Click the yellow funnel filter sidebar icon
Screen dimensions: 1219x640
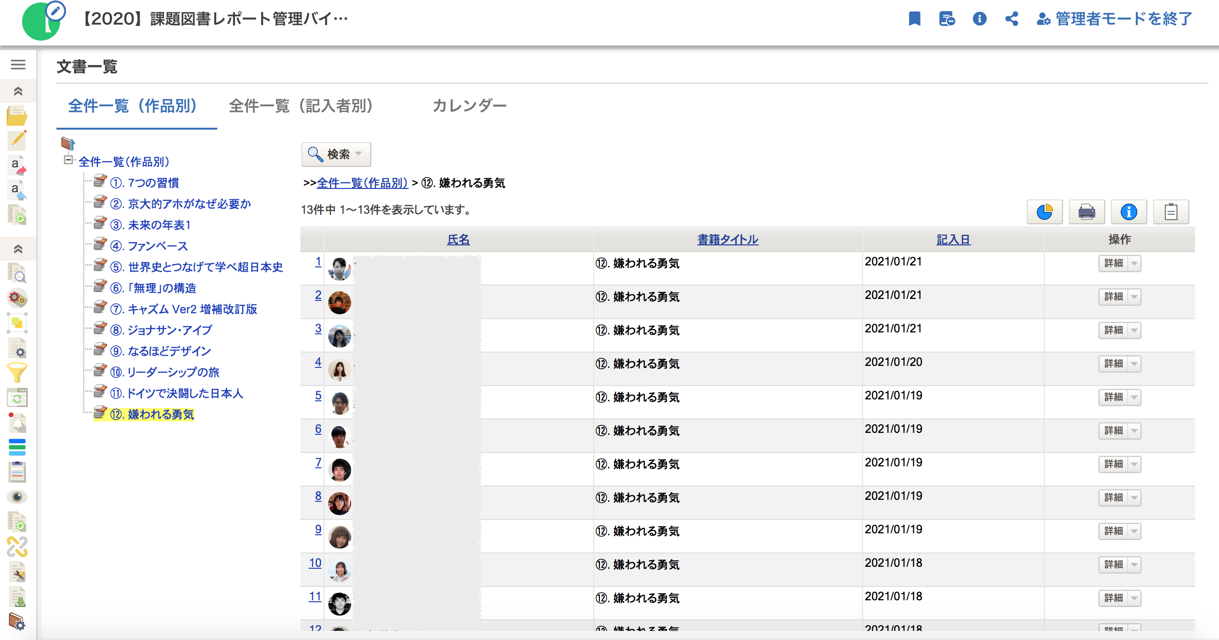(17, 373)
